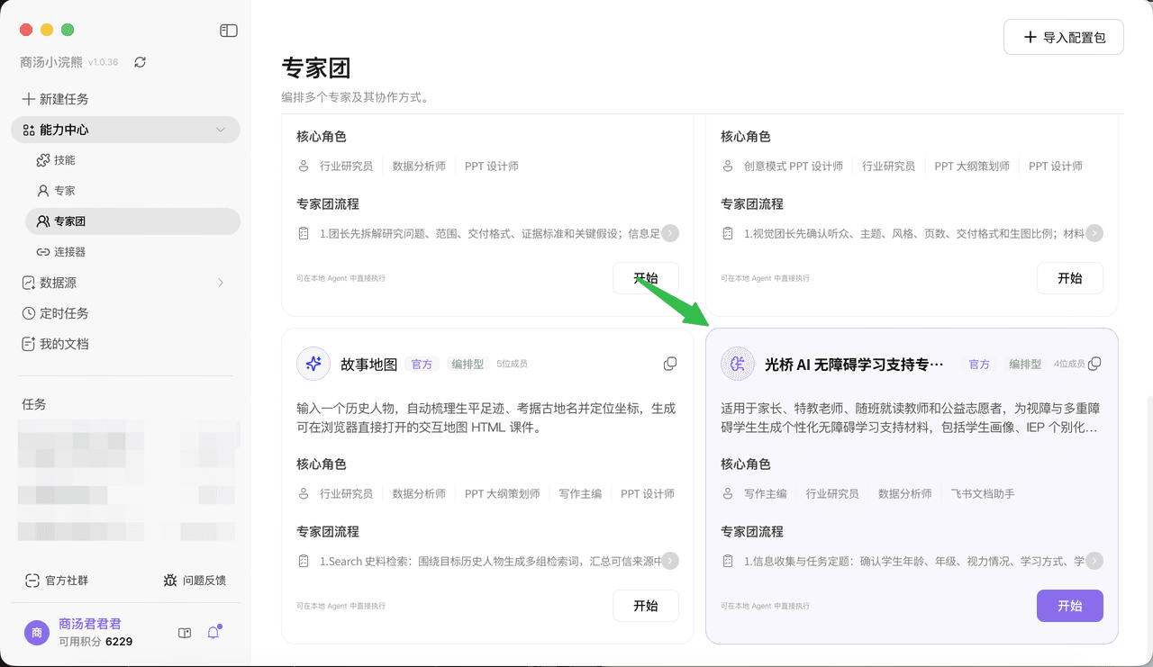Click 写作主编 in the 故事地图 card
This screenshot has width=1153, height=667.
point(580,493)
